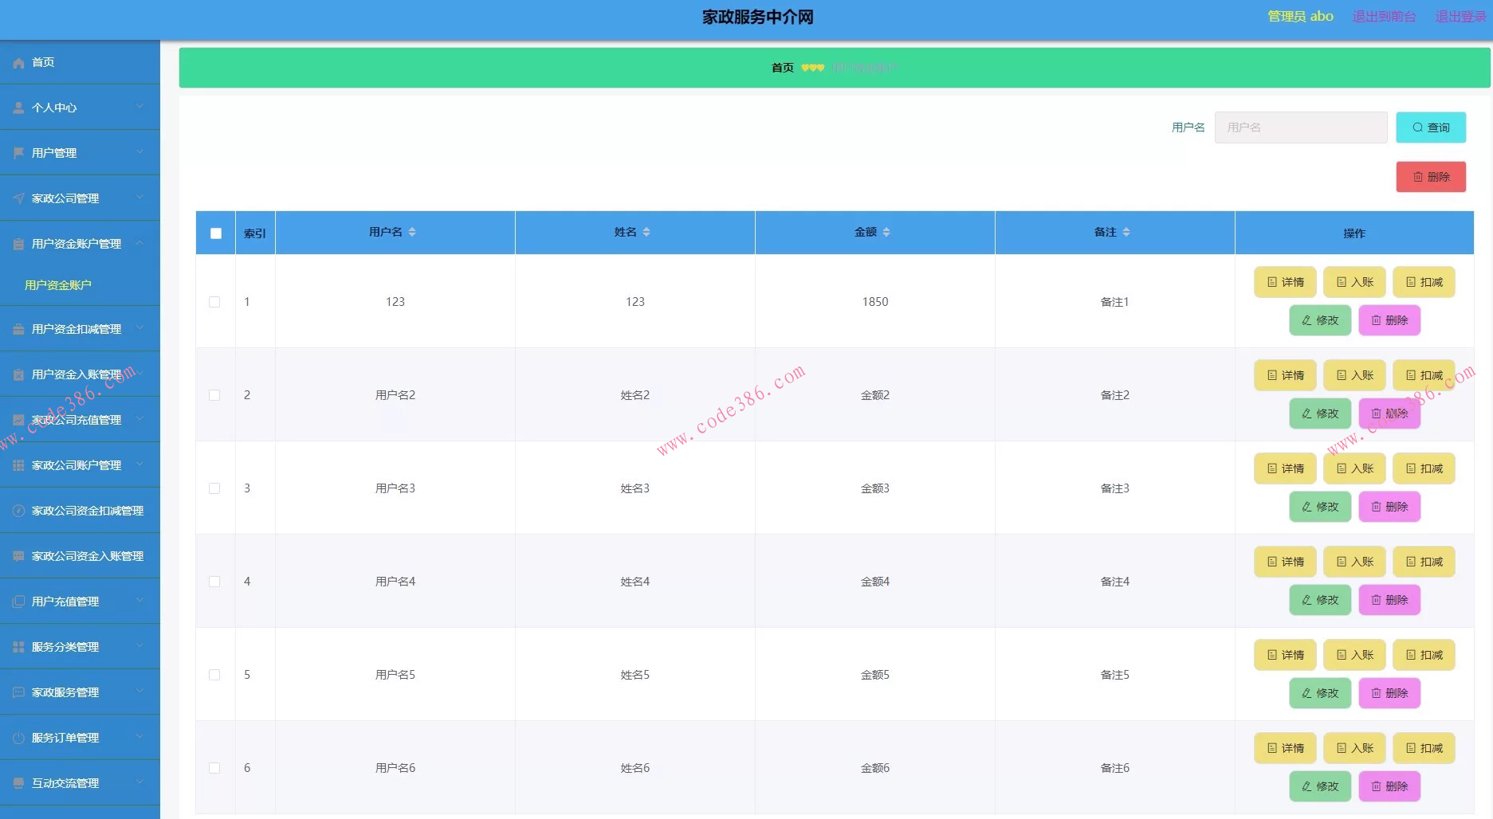Click the icon beside 用户资金扣减管理

pyautogui.click(x=18, y=329)
